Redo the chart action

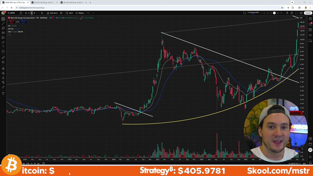click(x=93, y=13)
